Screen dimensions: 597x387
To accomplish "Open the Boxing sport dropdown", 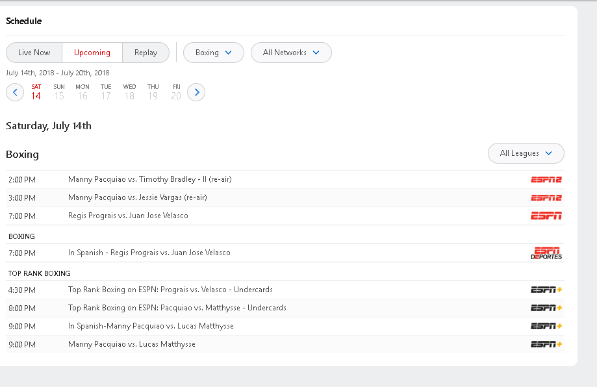I will [214, 53].
